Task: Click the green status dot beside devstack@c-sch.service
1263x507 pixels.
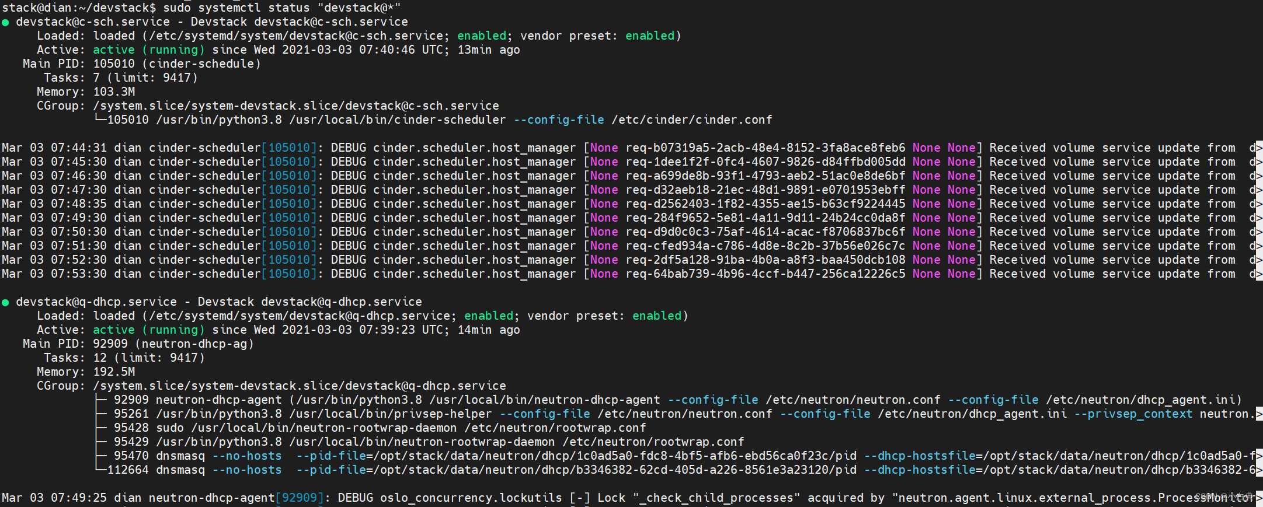Action: [6, 22]
